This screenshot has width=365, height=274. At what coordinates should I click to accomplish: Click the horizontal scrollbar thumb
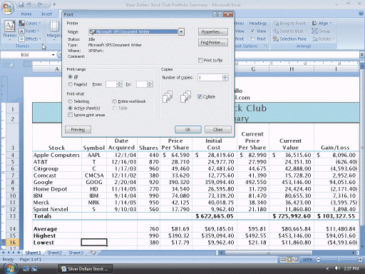click(268, 253)
